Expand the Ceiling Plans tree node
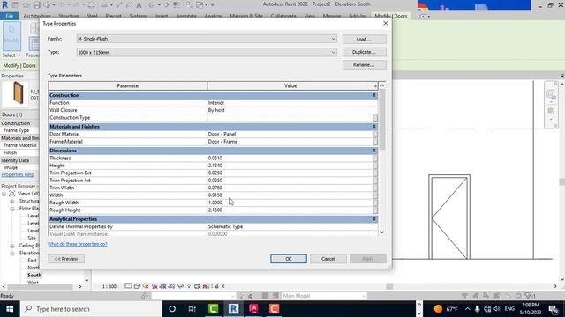The image size is (565, 317). click(x=12, y=246)
